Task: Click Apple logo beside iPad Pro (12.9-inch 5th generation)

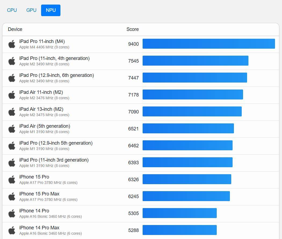Action: tap(12, 146)
